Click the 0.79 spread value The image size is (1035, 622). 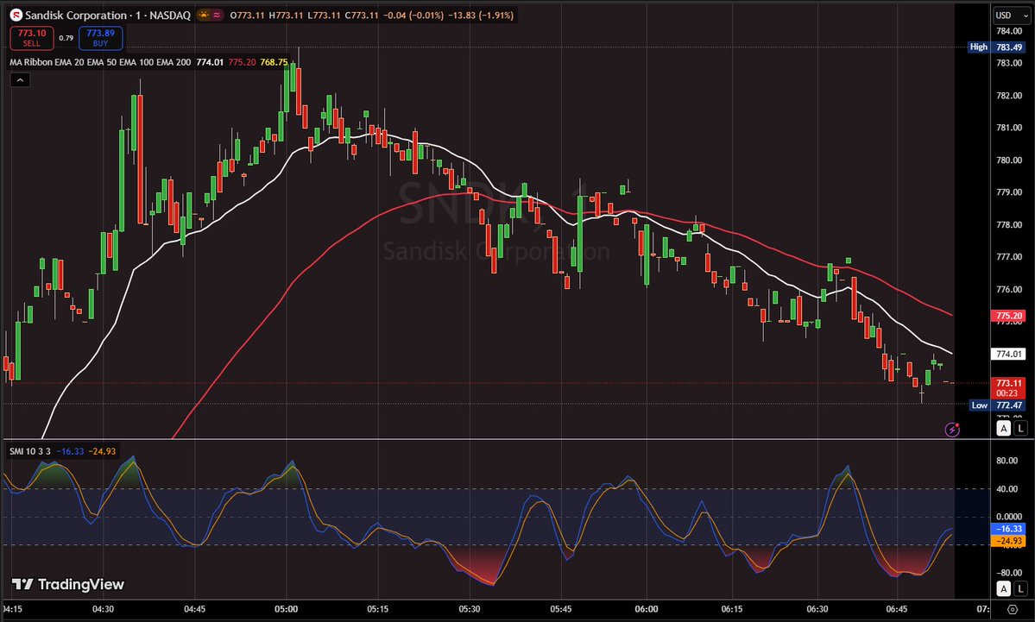[x=66, y=38]
